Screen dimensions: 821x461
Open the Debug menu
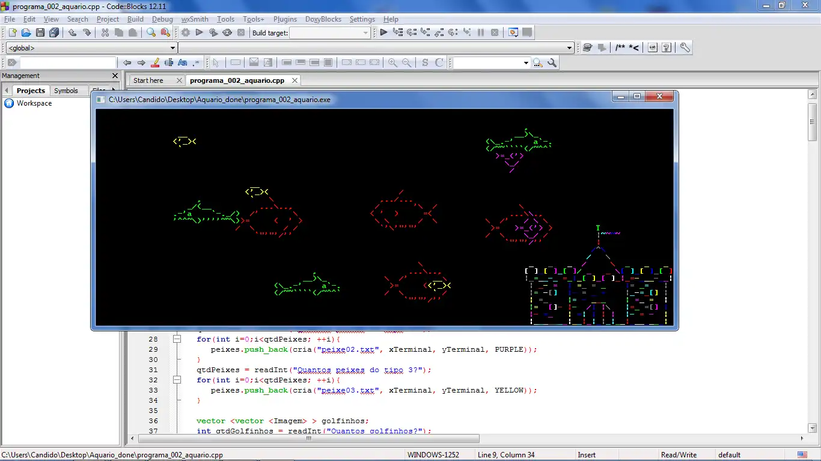(x=162, y=19)
